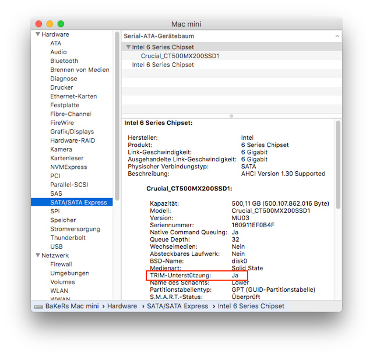Open the Thunderbolt section
The height and width of the screenshot is (356, 373).
point(68,238)
